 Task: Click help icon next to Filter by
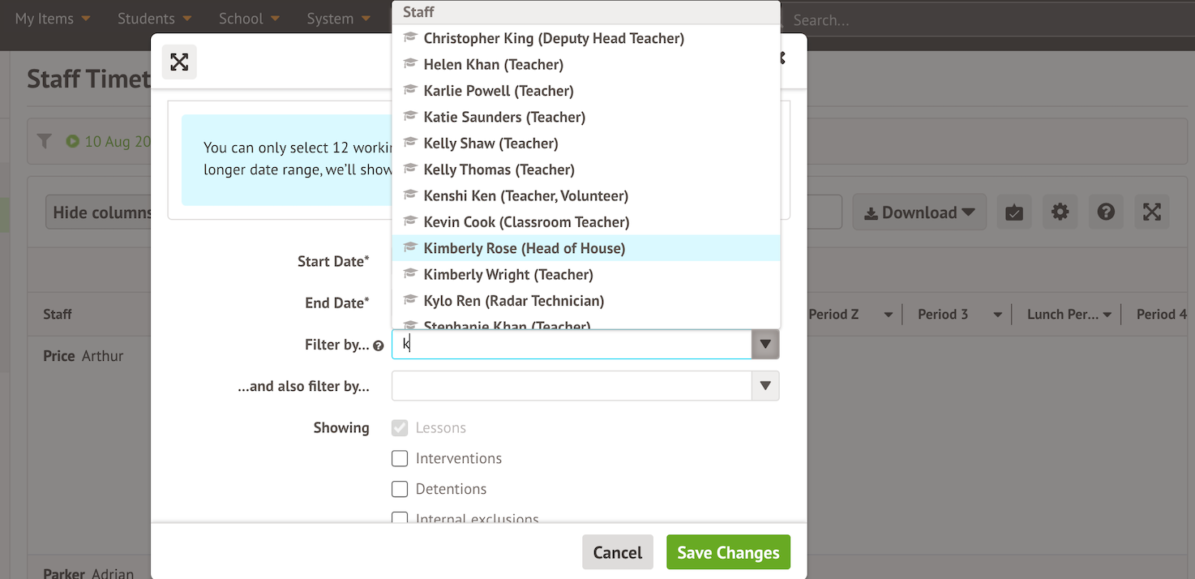click(378, 345)
